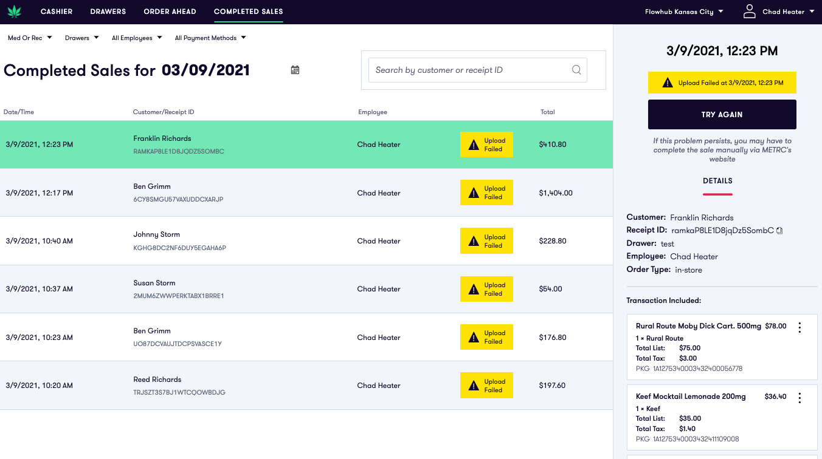Open options menu for Rural Route Moby Dick Cart
The height and width of the screenshot is (459, 822).
(x=800, y=327)
